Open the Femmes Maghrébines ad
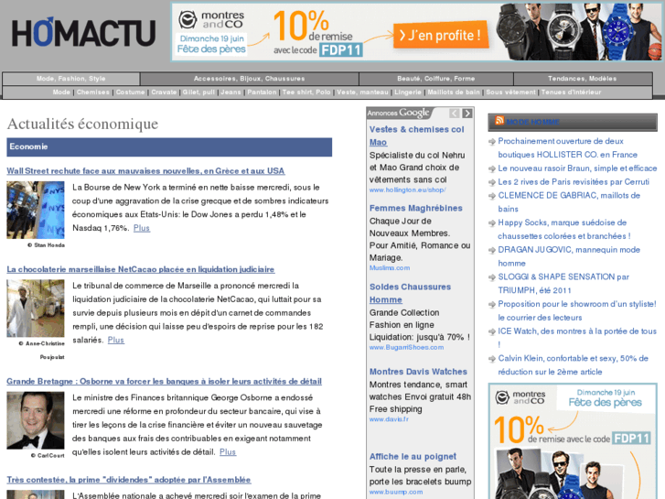The height and width of the screenshot is (499, 665). [415, 208]
